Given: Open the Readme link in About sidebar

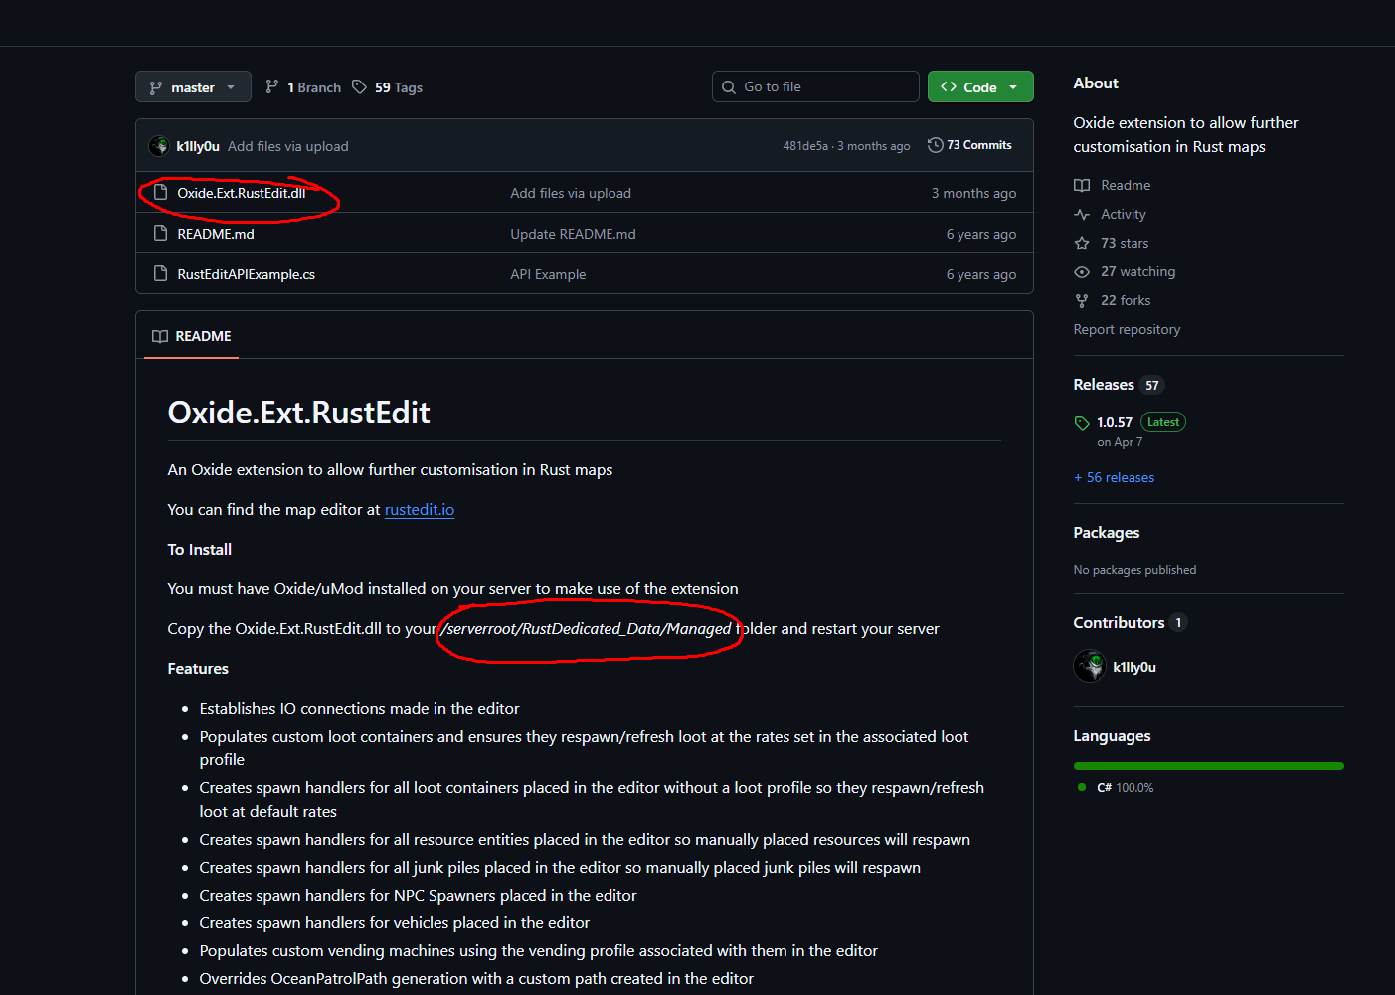Looking at the screenshot, I should click(x=1126, y=185).
